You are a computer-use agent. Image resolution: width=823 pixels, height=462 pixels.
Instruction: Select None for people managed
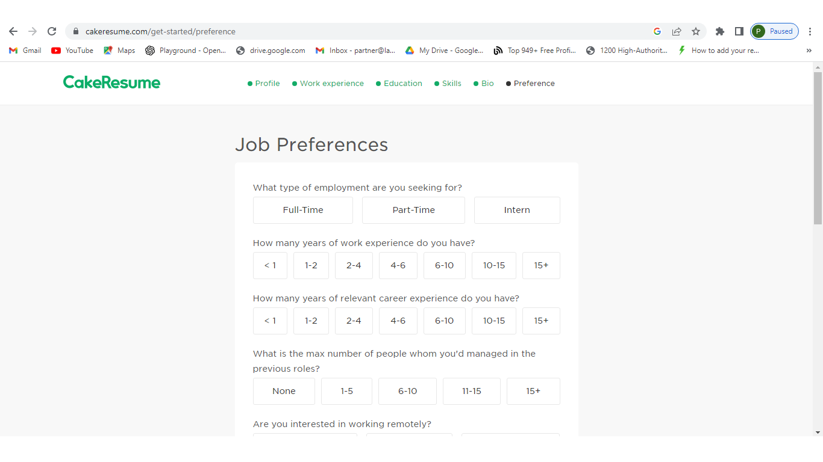point(284,391)
